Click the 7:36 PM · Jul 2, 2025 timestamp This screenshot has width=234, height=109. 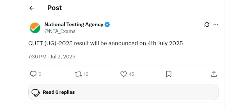(x=52, y=57)
